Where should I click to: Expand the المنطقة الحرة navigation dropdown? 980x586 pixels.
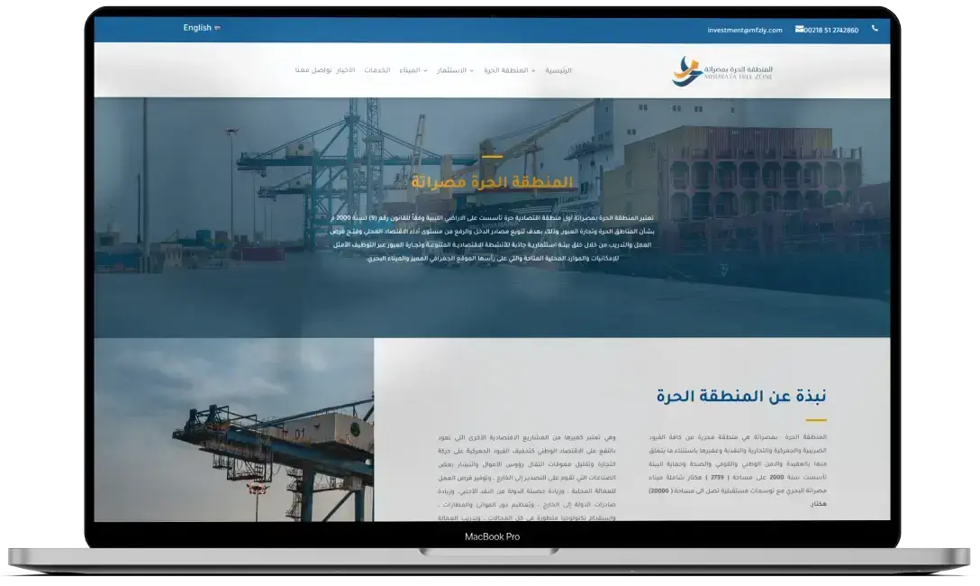(x=509, y=70)
